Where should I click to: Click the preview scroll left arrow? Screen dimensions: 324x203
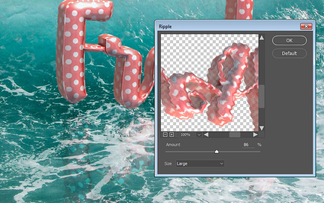click(x=206, y=135)
